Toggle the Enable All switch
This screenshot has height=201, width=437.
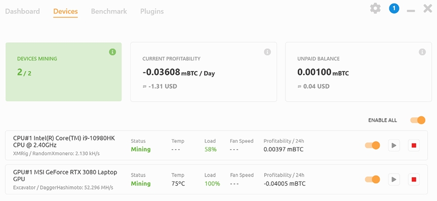pos(418,120)
